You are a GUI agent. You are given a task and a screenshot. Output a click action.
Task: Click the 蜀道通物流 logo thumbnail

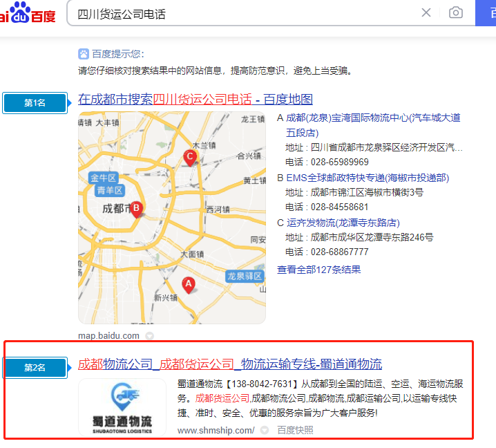pos(122,407)
